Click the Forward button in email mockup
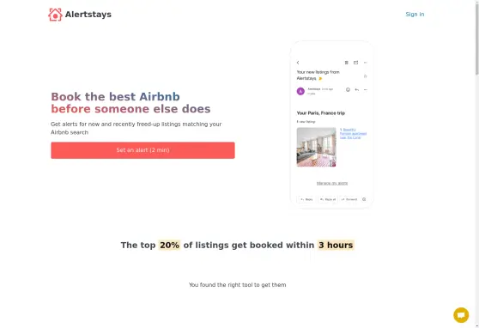Image resolution: width=479 pixels, height=328 pixels. coord(349,199)
